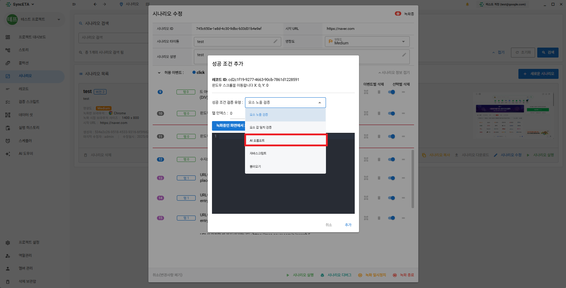
Task: Click the pencil icon in 시나리오 타이틀 field
Action: [275, 41]
